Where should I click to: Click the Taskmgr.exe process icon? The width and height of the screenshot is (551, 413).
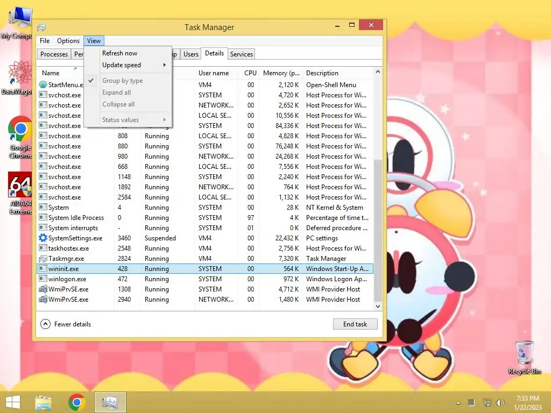(43, 259)
